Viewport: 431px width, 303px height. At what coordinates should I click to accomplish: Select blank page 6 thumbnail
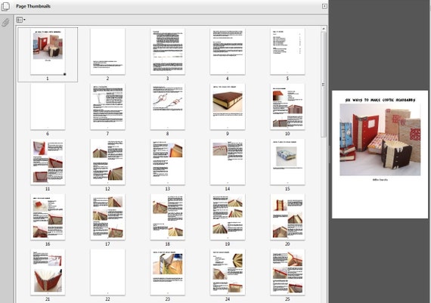point(48,107)
